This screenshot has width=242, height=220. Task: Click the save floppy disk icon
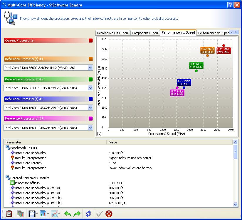[x=32, y=214]
